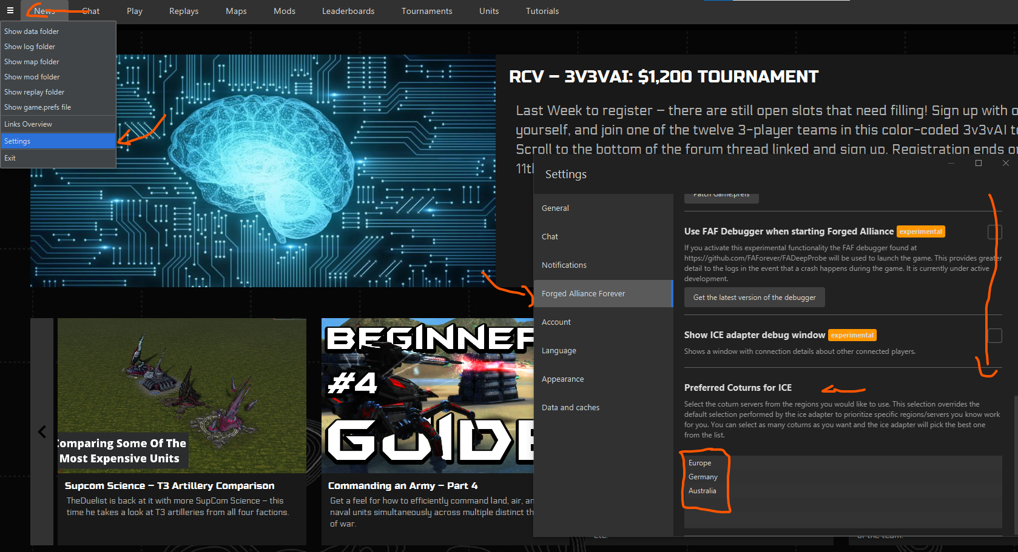Choose Show replay folder menu entry
This screenshot has width=1018, height=552.
58,92
